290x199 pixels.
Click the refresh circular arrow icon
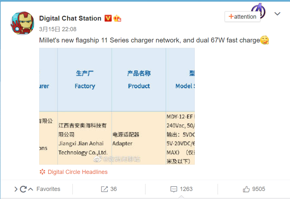click(x=23, y=189)
